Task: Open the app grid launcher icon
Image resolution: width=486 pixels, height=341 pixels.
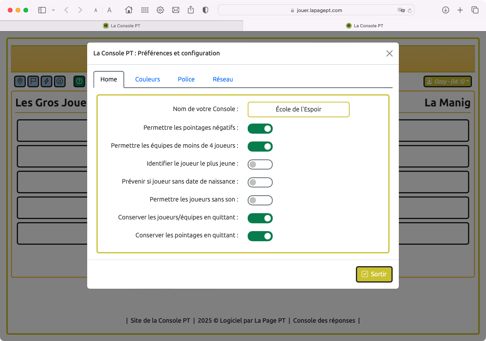Action: (145, 10)
